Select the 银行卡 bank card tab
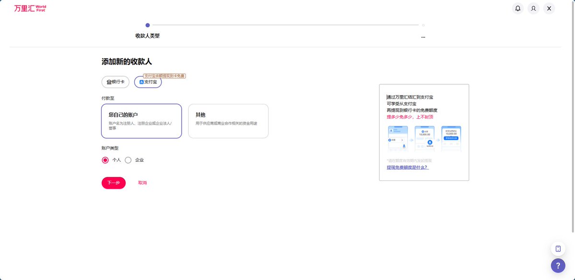 point(115,82)
